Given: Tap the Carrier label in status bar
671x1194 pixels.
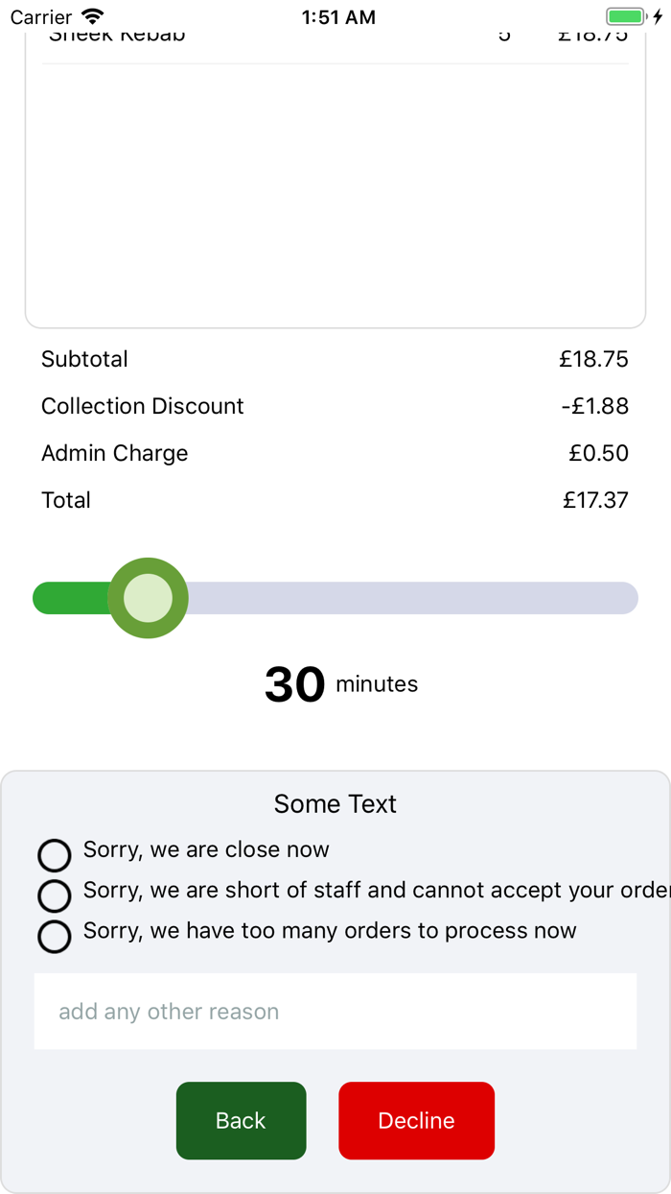Looking at the screenshot, I should point(41,16).
